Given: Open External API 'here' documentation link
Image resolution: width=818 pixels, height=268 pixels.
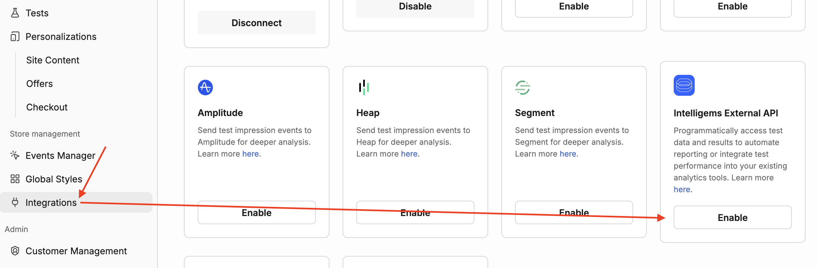Looking at the screenshot, I should 682,190.
